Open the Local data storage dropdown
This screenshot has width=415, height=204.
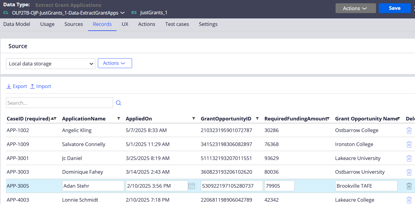click(x=51, y=64)
